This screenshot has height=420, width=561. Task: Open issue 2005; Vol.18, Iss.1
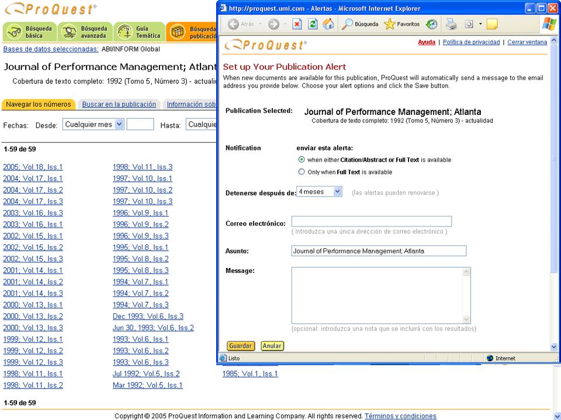(x=33, y=167)
